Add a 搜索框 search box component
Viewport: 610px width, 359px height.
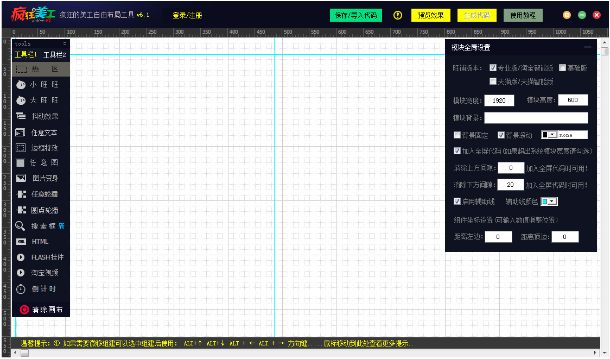(41, 226)
